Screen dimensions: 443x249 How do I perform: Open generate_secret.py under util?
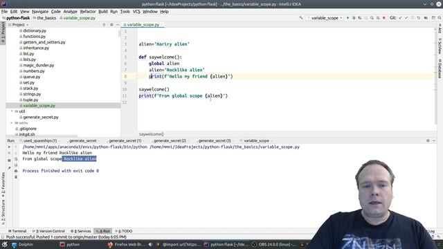point(41,117)
